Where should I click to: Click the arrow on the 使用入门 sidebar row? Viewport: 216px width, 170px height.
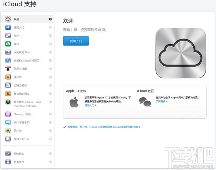50,27
